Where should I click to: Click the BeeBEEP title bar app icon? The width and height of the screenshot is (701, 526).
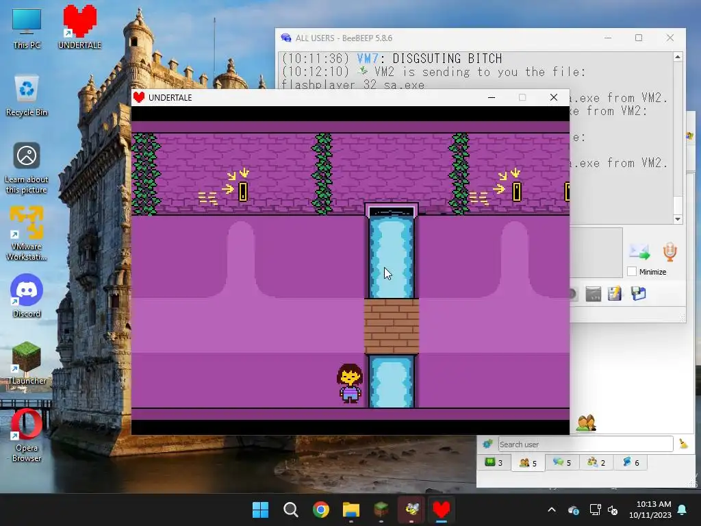[286, 38]
